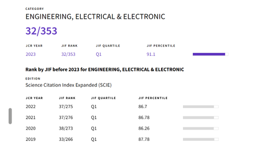Click the vertical scrollbar thumb
The image size is (262, 160).
point(10,116)
